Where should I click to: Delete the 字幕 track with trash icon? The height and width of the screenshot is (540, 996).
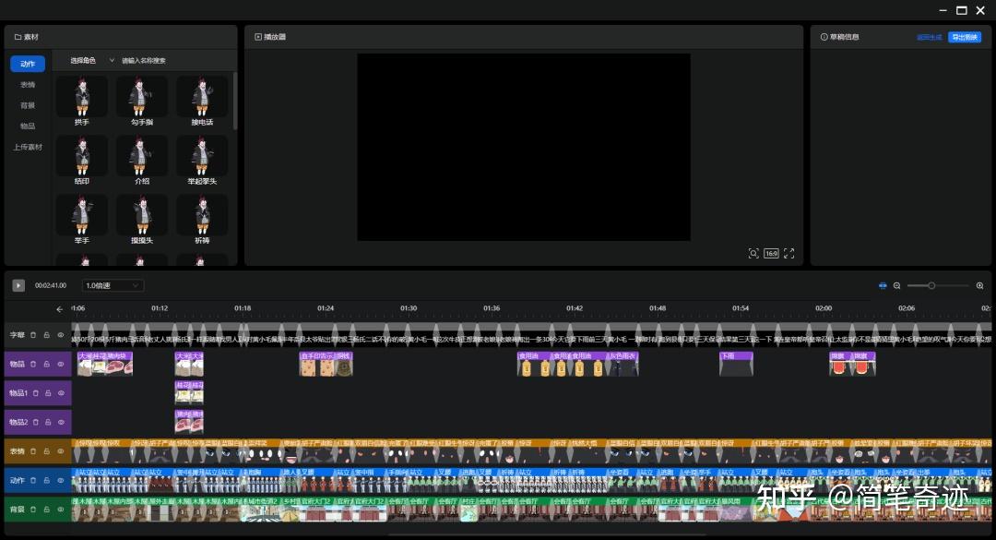(33, 335)
